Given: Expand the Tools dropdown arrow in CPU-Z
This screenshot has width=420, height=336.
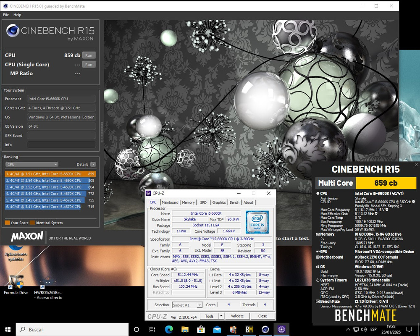Looking at the screenshot, I should (x=221, y=316).
